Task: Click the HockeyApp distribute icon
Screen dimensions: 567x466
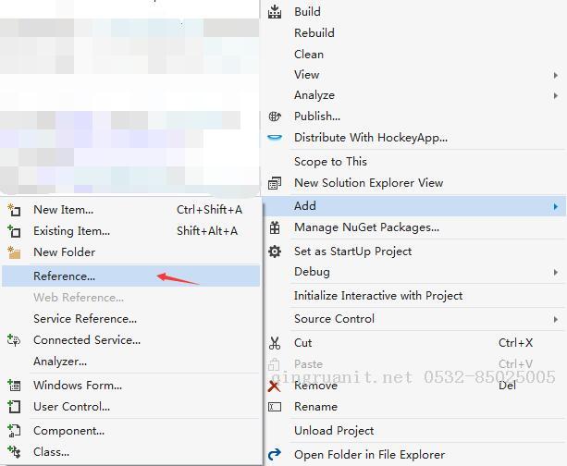Action: (275, 138)
